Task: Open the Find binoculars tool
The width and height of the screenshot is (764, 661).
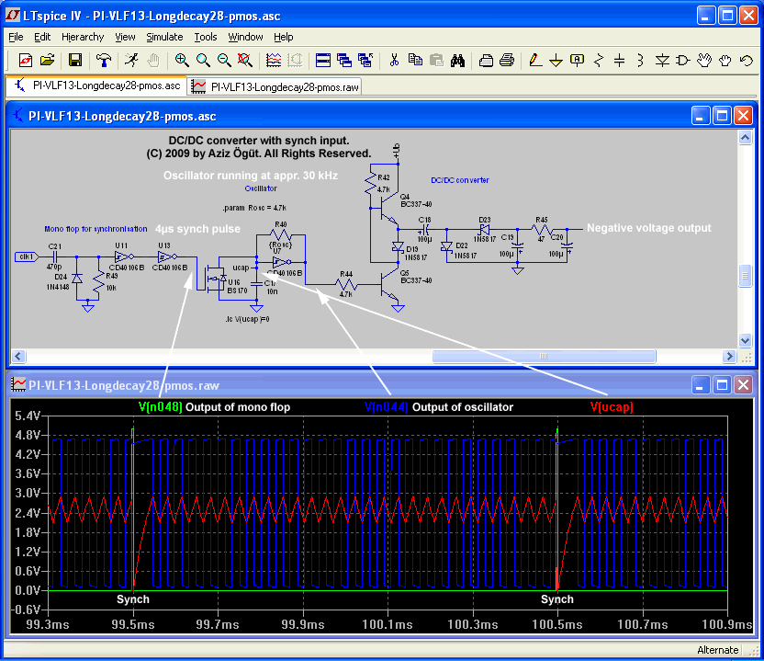Action: 457,61
